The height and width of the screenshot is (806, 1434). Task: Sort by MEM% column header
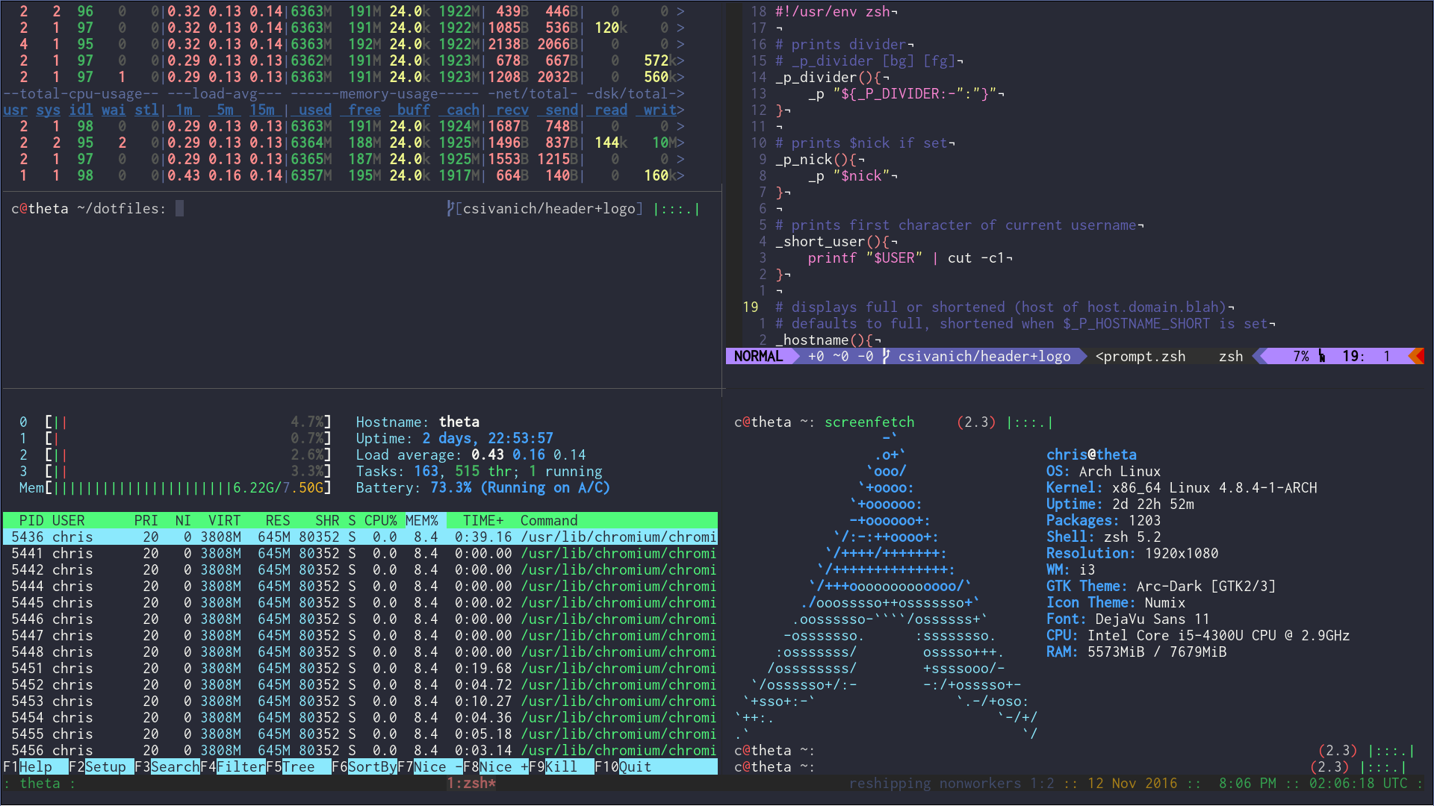pyautogui.click(x=422, y=520)
